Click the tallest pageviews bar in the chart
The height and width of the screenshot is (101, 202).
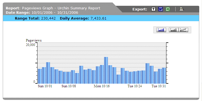pyautogui.click(x=106, y=70)
